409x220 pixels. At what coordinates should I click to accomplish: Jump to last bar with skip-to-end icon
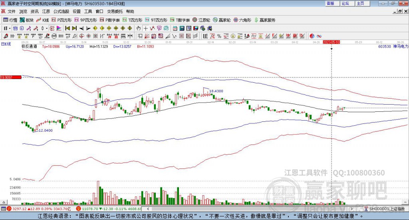(74, 28)
